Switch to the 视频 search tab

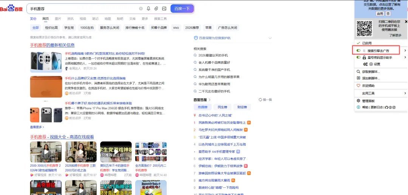83,19
